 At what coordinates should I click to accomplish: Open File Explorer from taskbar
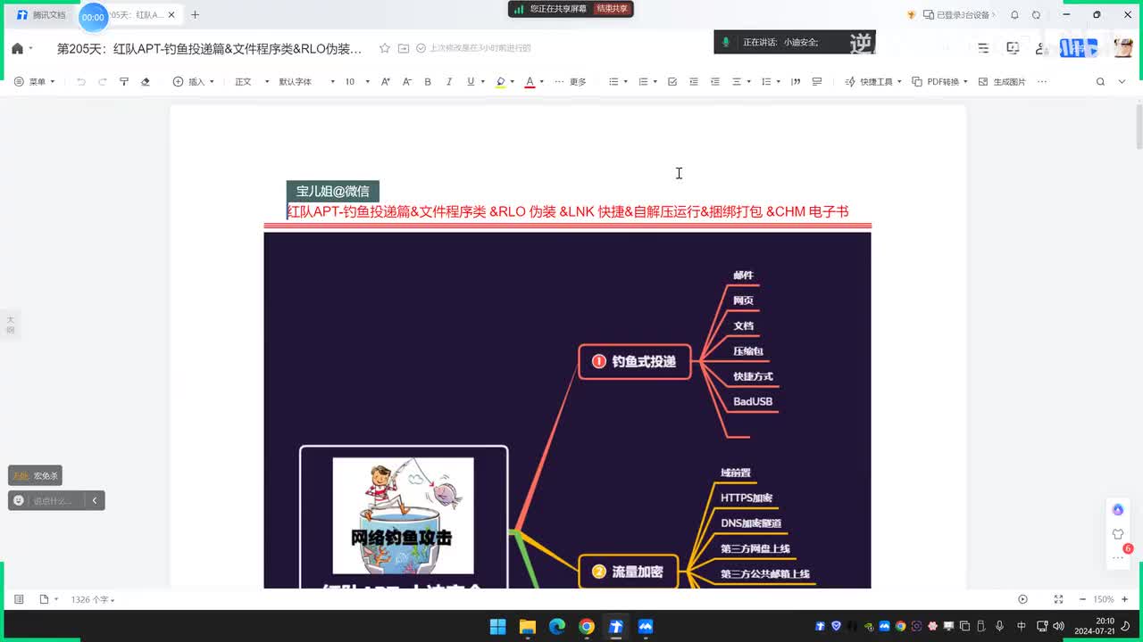[x=528, y=626]
